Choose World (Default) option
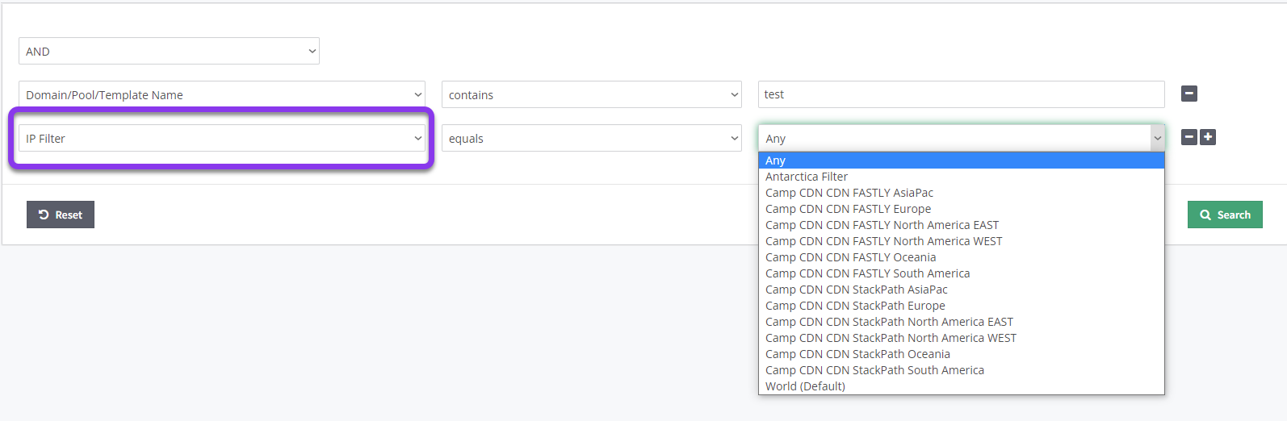 click(961, 386)
